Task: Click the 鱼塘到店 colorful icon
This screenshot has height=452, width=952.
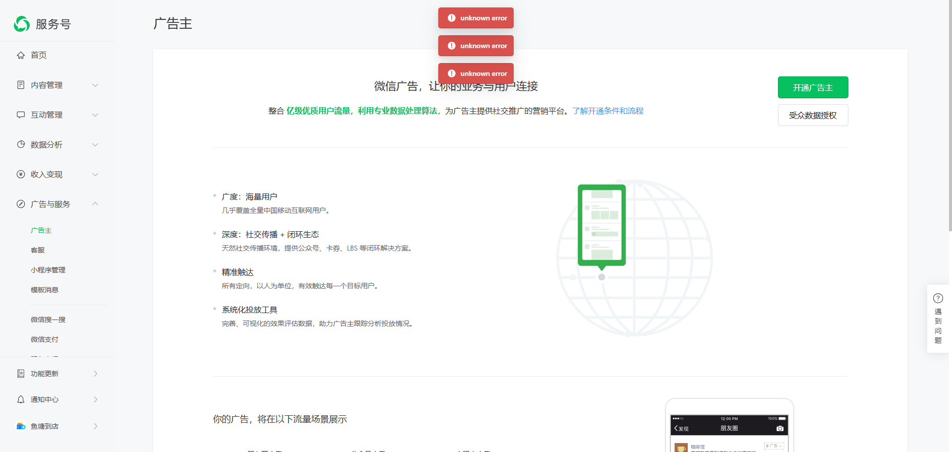Action: [x=21, y=426]
